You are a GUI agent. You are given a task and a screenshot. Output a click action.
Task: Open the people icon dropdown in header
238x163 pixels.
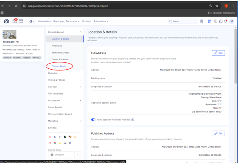(32, 21)
